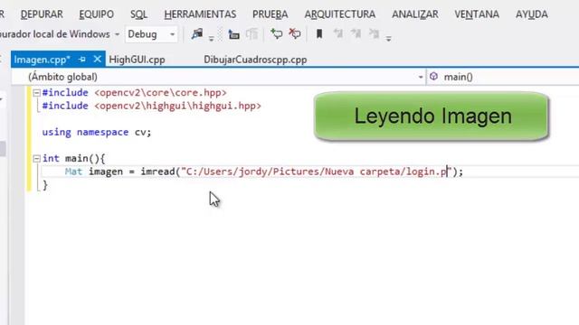Screen dimensions: 579x325
Task: Collapse the main function block
Action: point(36,159)
